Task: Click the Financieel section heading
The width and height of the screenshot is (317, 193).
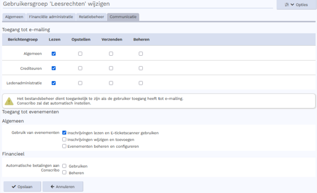Action: 13,154
